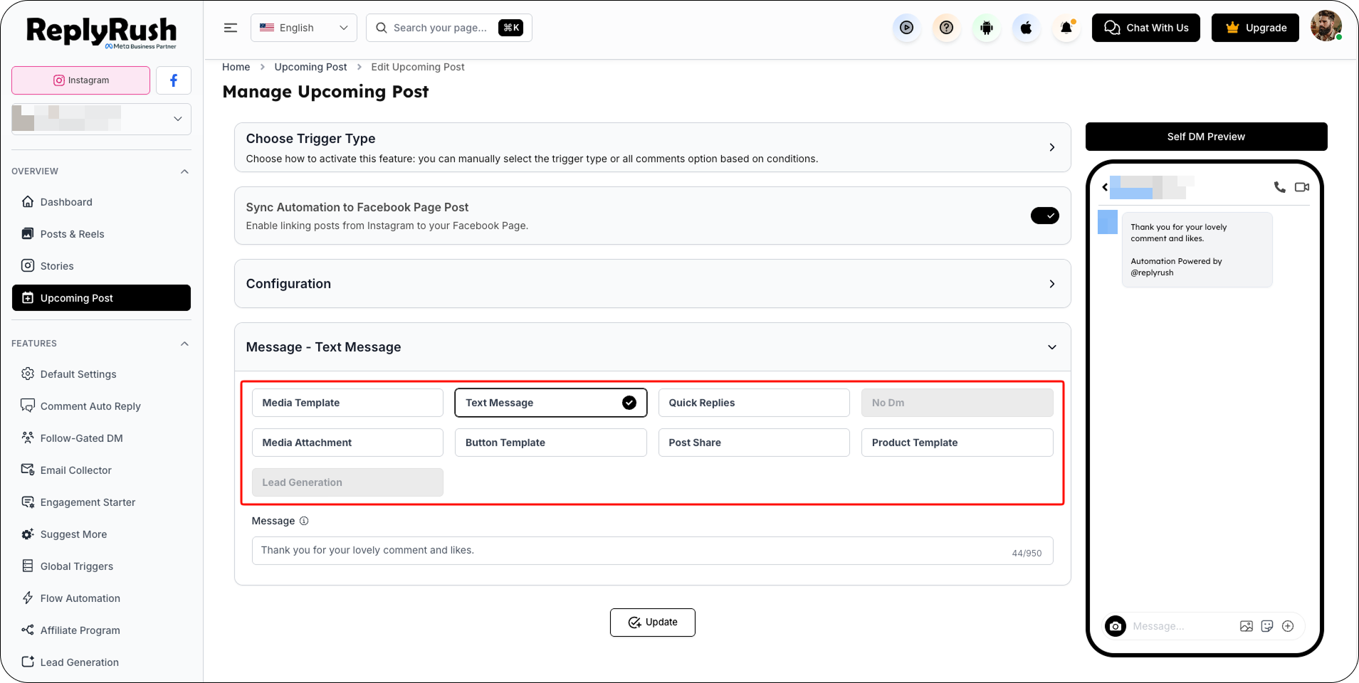The width and height of the screenshot is (1359, 683).
Task: Open notifications bell icon
Action: pyautogui.click(x=1066, y=28)
